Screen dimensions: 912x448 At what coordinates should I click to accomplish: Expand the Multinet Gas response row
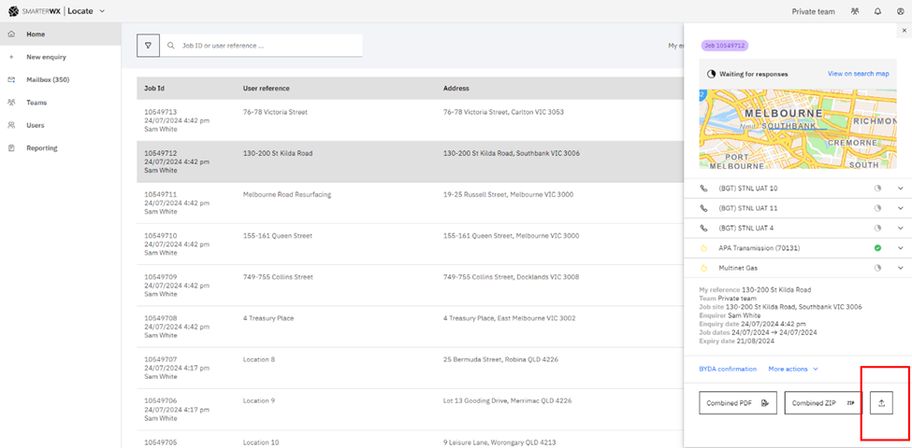(901, 269)
